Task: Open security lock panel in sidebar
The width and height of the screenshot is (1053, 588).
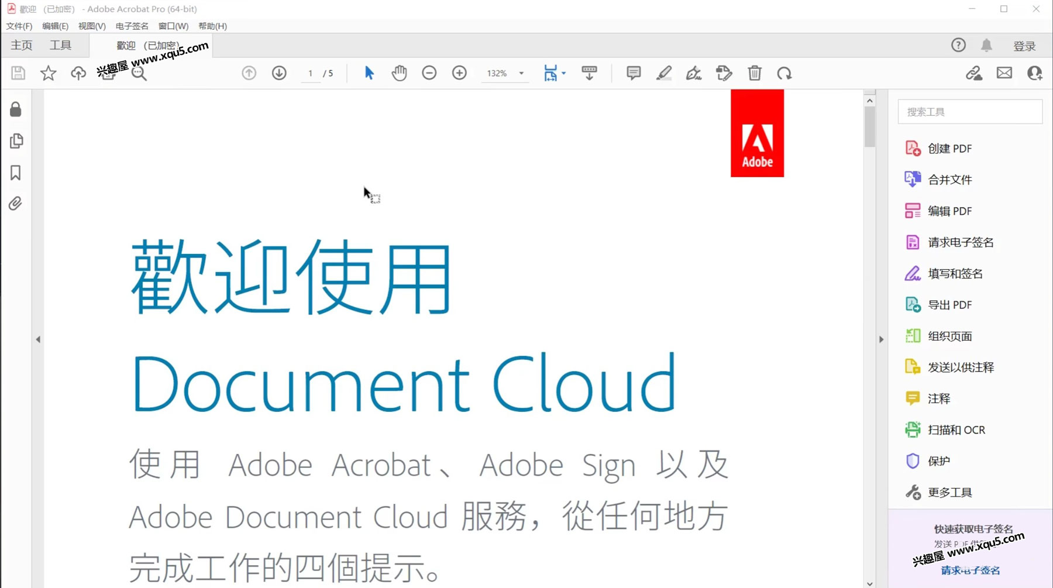Action: pyautogui.click(x=16, y=109)
